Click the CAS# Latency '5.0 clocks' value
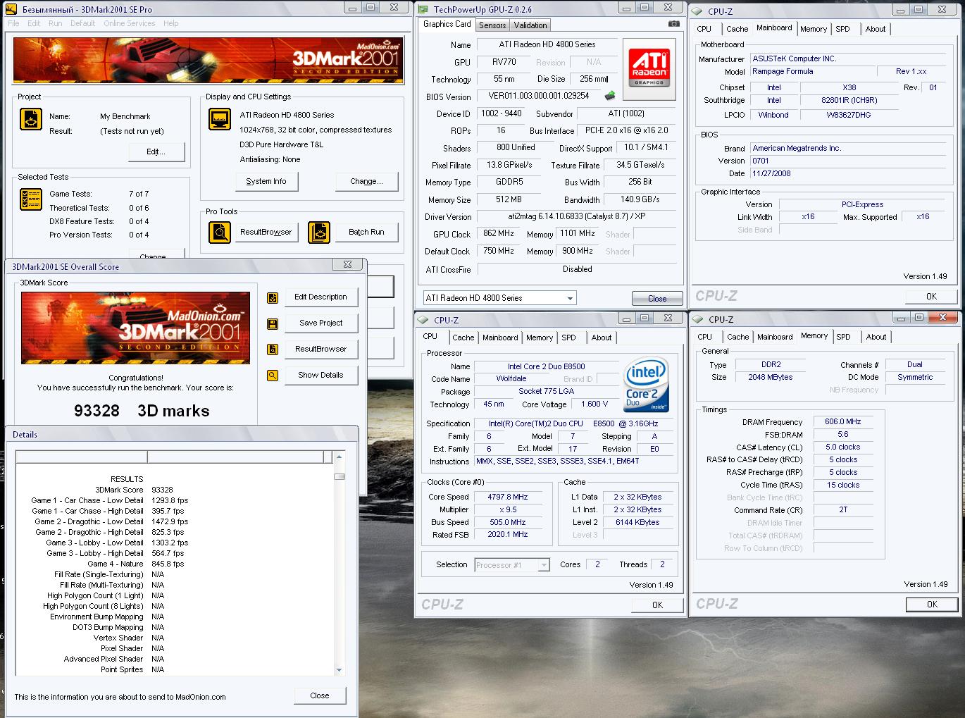 [x=843, y=447]
